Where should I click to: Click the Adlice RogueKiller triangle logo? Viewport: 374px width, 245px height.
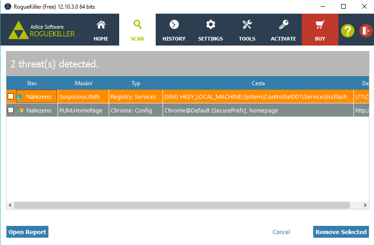[x=18, y=31]
